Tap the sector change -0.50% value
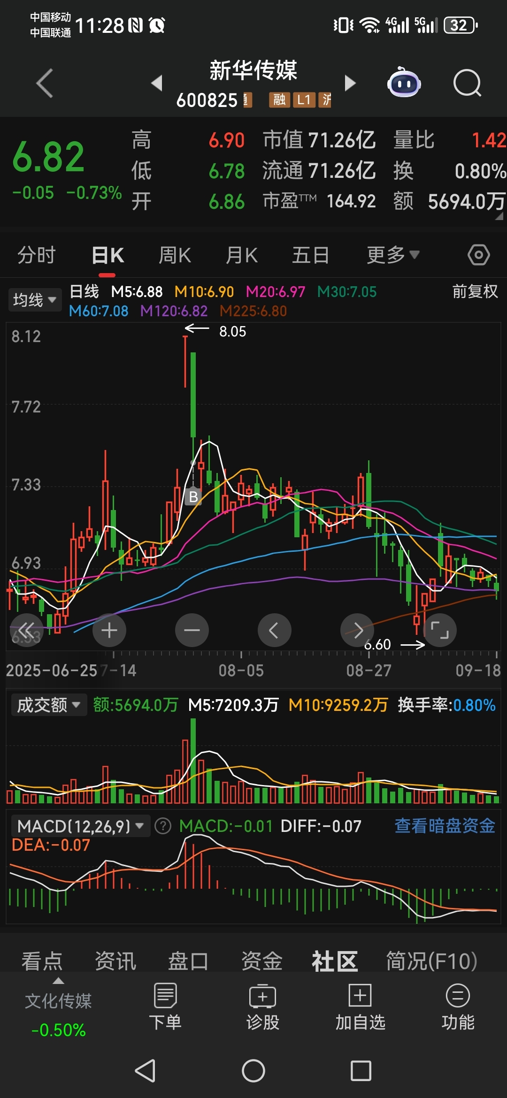This screenshot has height=1098, width=507. tap(58, 1030)
